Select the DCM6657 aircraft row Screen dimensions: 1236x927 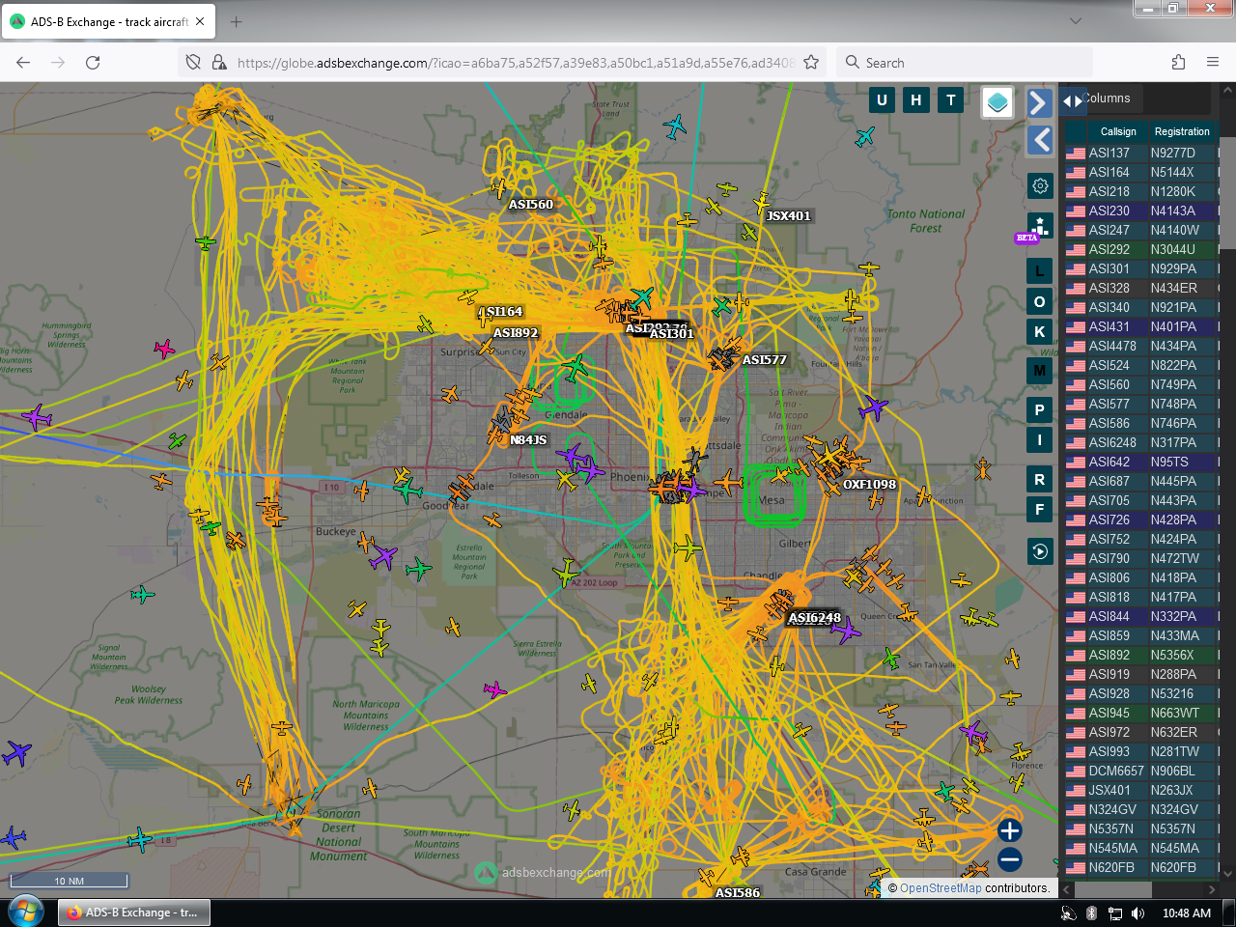1141,771
